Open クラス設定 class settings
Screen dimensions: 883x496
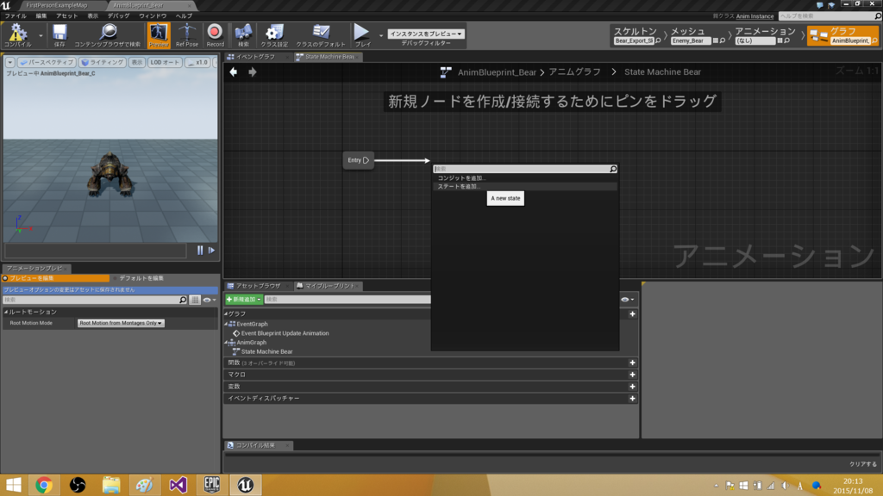[x=274, y=34]
